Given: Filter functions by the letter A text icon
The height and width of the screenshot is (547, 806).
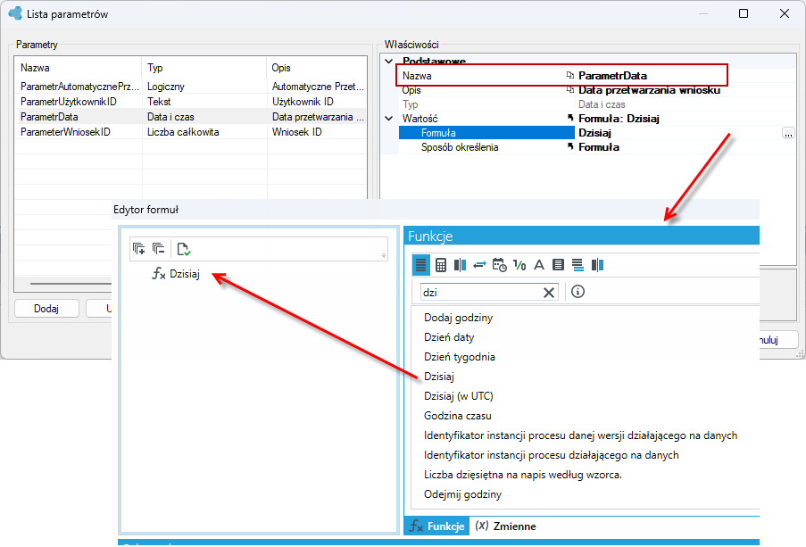Looking at the screenshot, I should 539,265.
